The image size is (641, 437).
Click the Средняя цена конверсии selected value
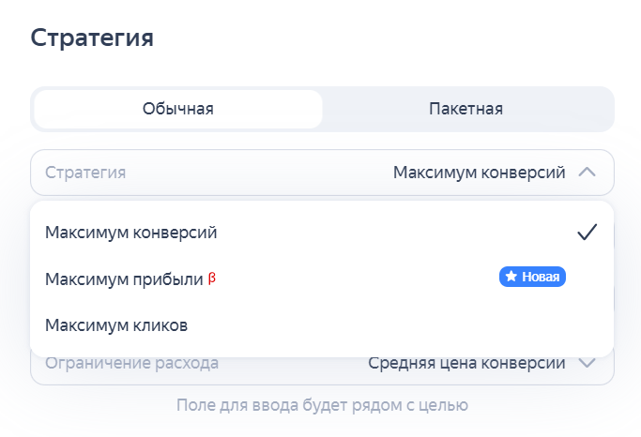click(x=466, y=363)
